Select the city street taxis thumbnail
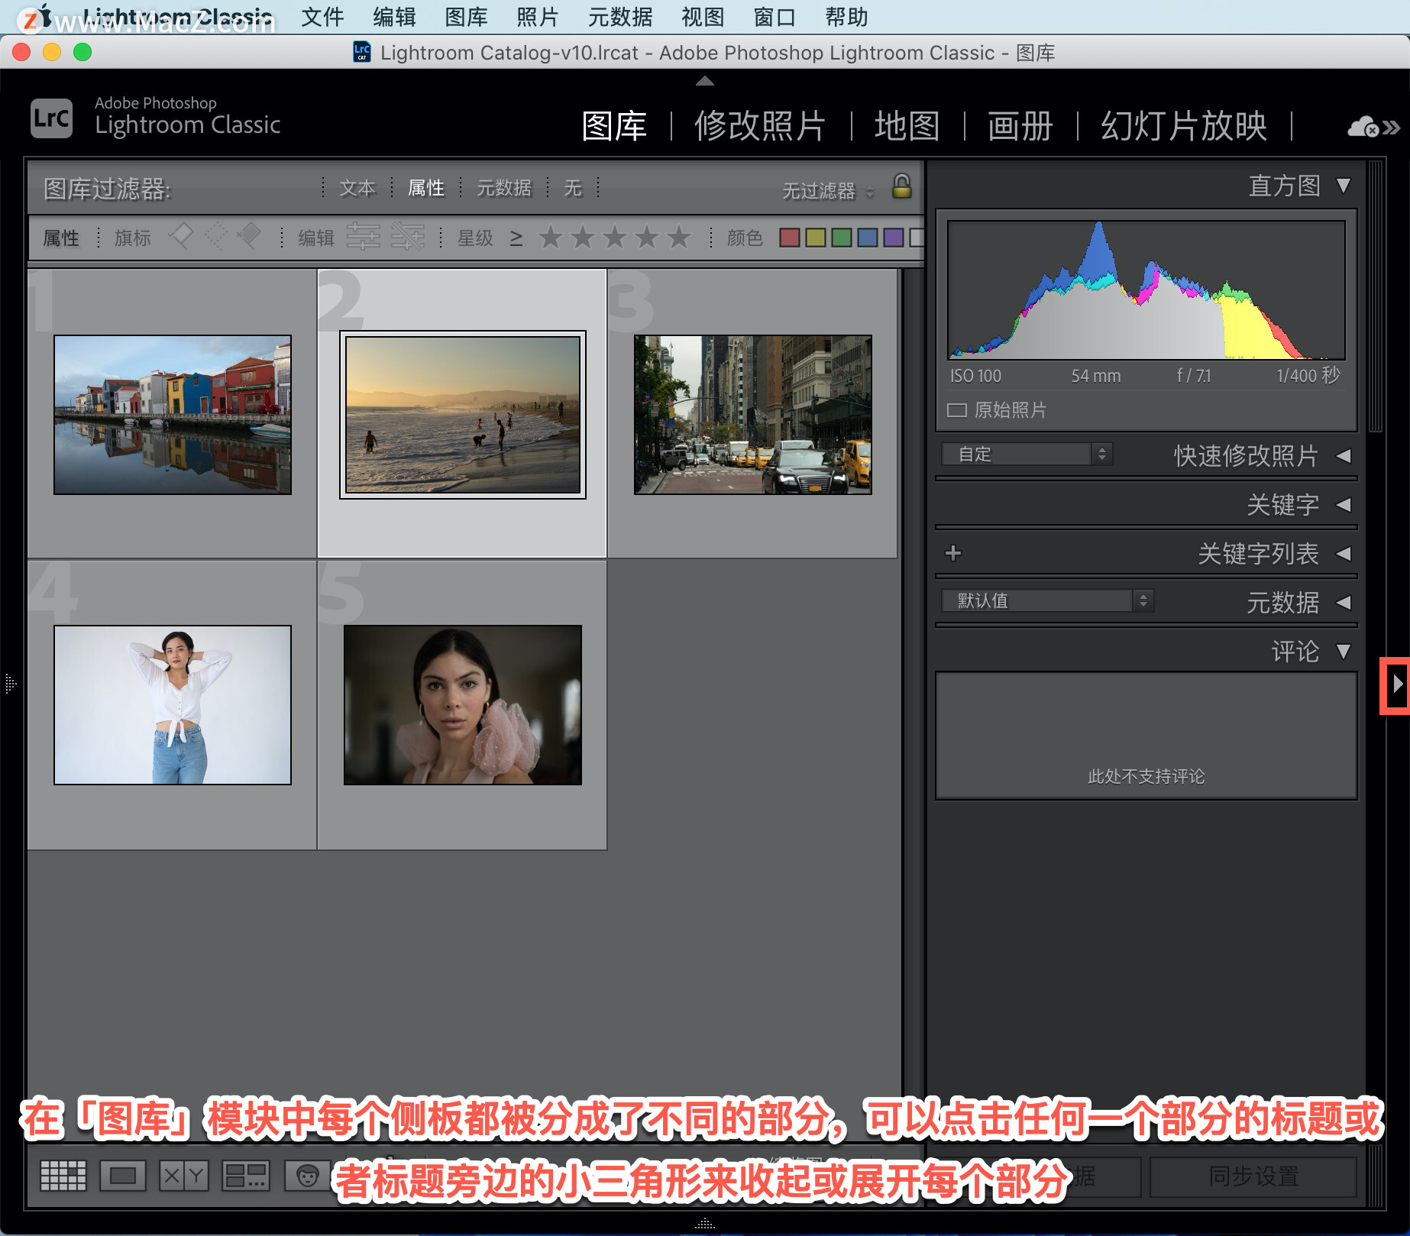This screenshot has height=1236, width=1410. point(753,415)
